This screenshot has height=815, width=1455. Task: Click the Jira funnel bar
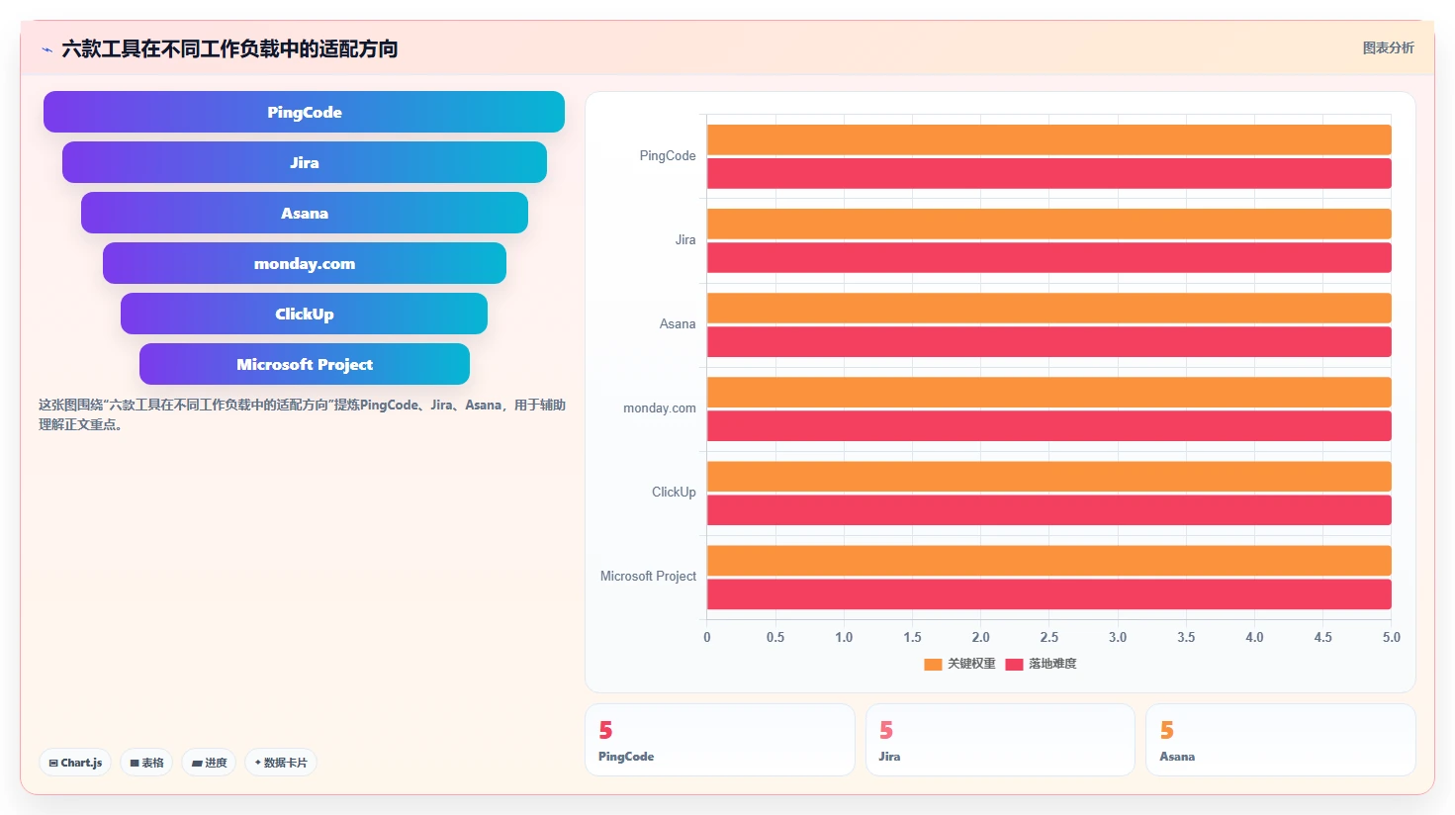(304, 162)
